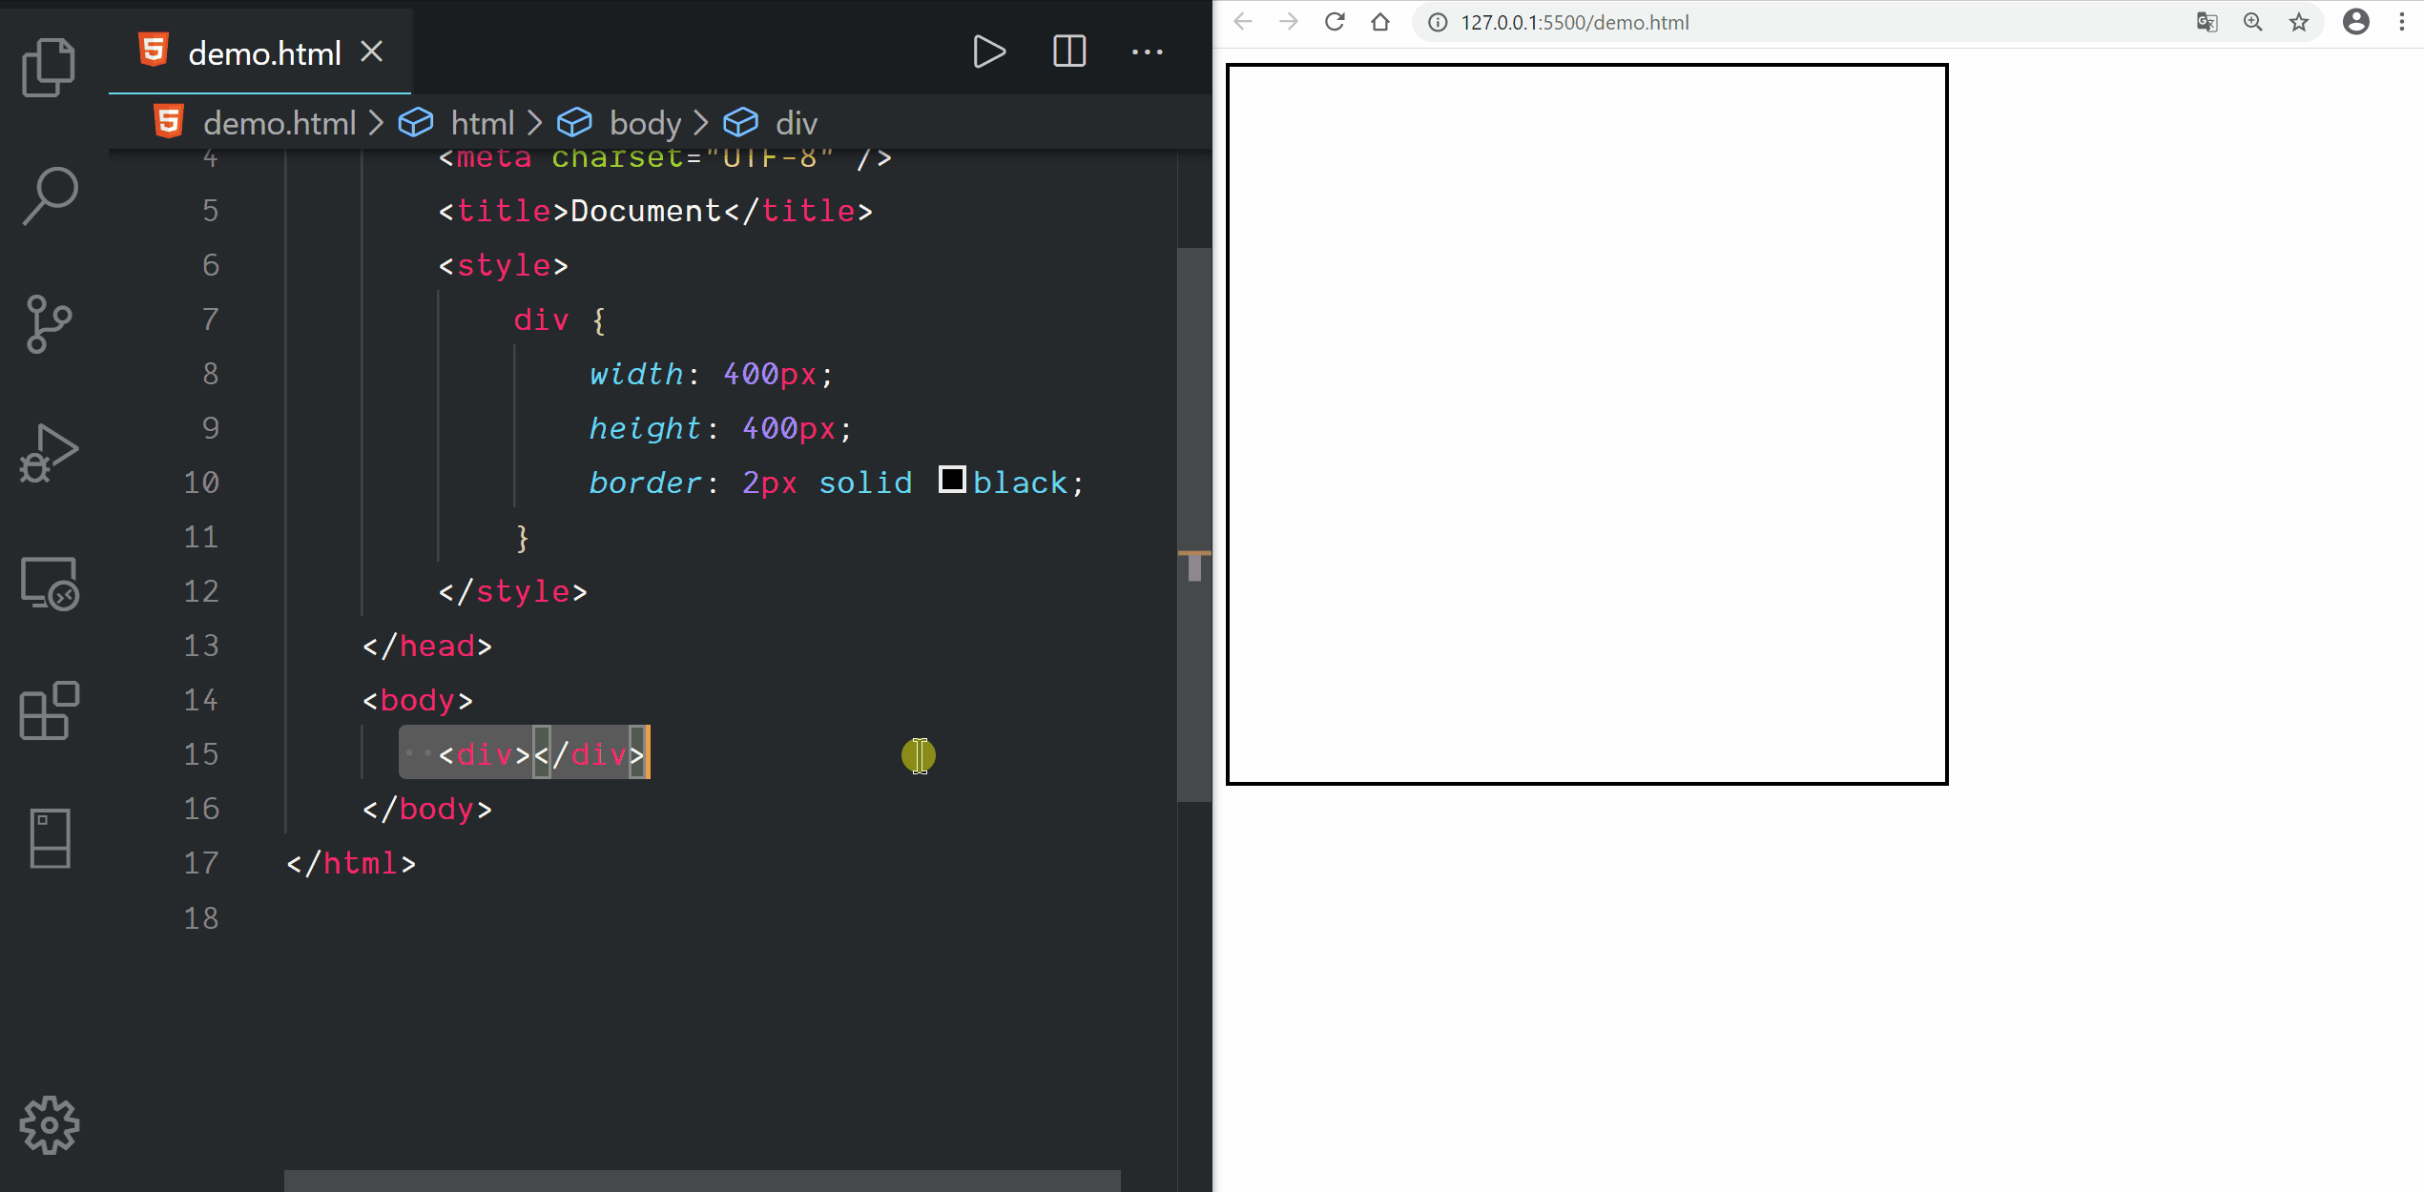
Task: Open Source Control view
Action: coord(49,324)
